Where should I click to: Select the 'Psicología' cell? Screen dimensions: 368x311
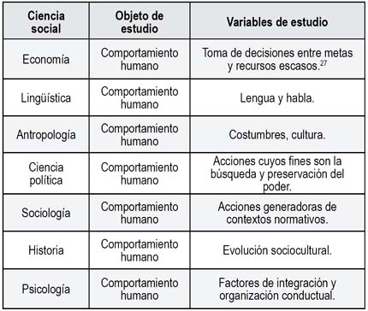[x=46, y=289]
